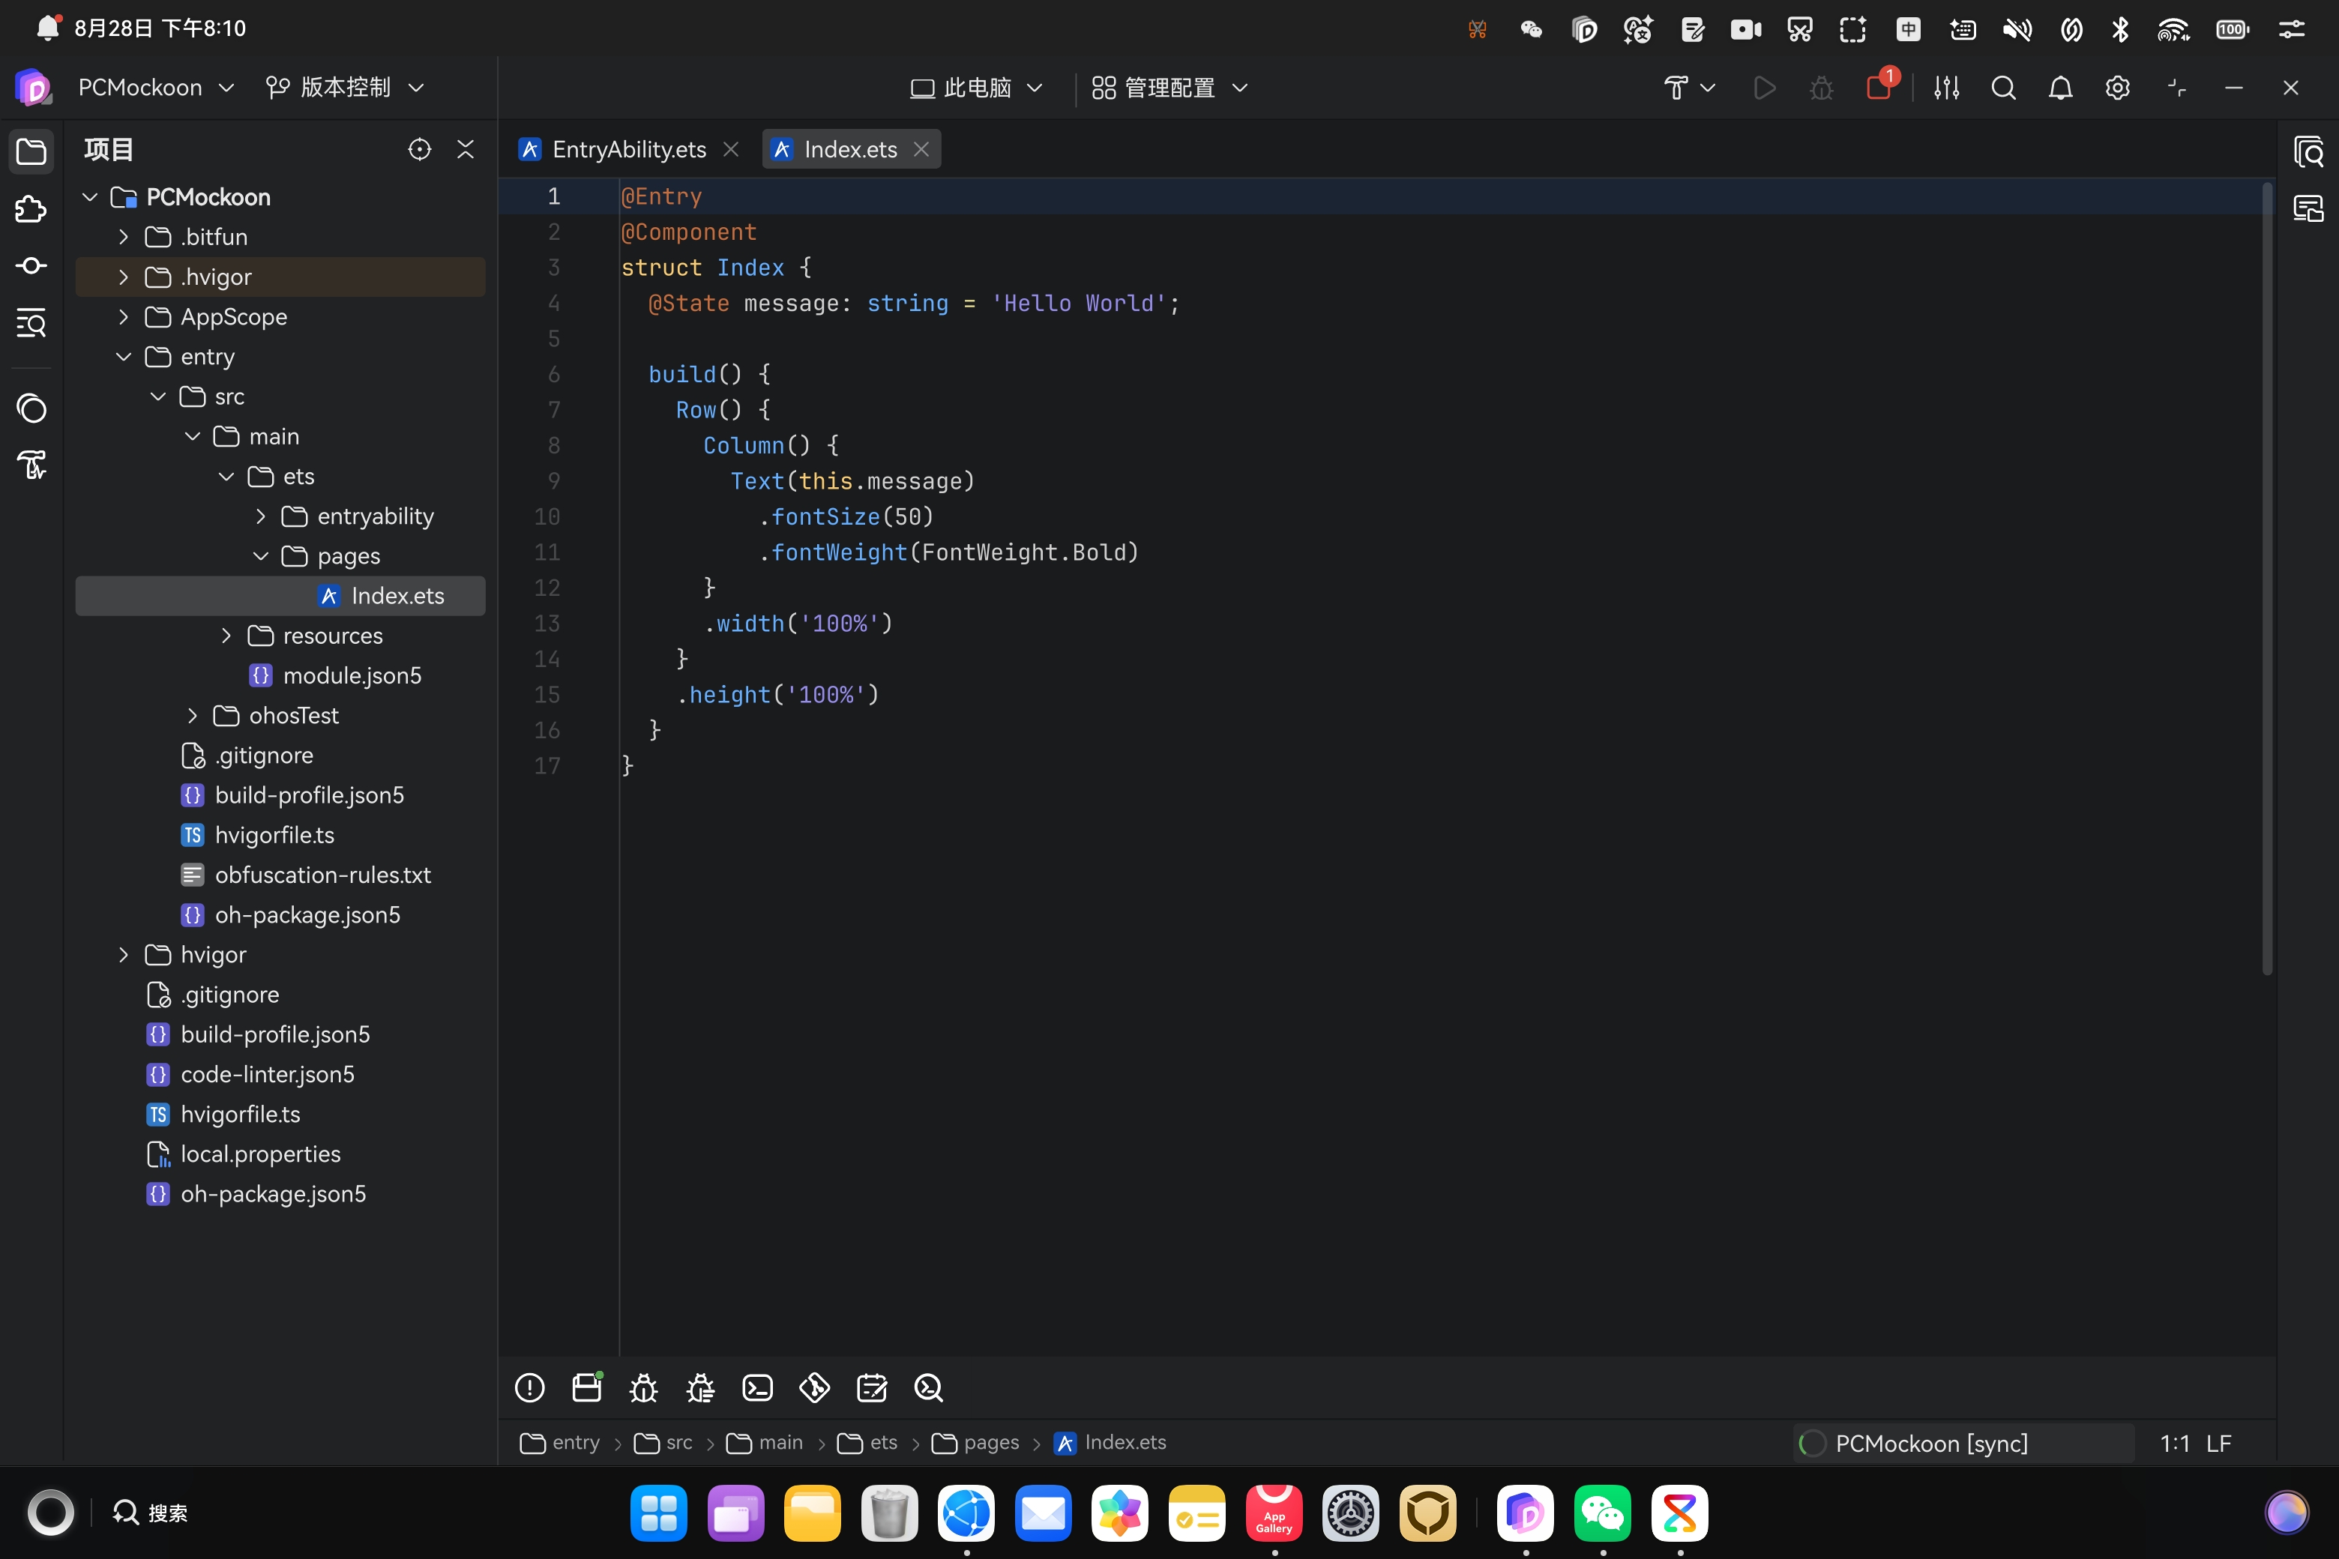The image size is (2339, 1559).
Task: Click the 搜索 search field in taskbar
Action: [150, 1513]
